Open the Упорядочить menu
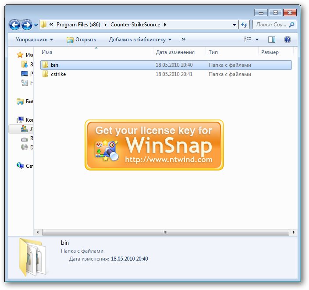 [34, 40]
